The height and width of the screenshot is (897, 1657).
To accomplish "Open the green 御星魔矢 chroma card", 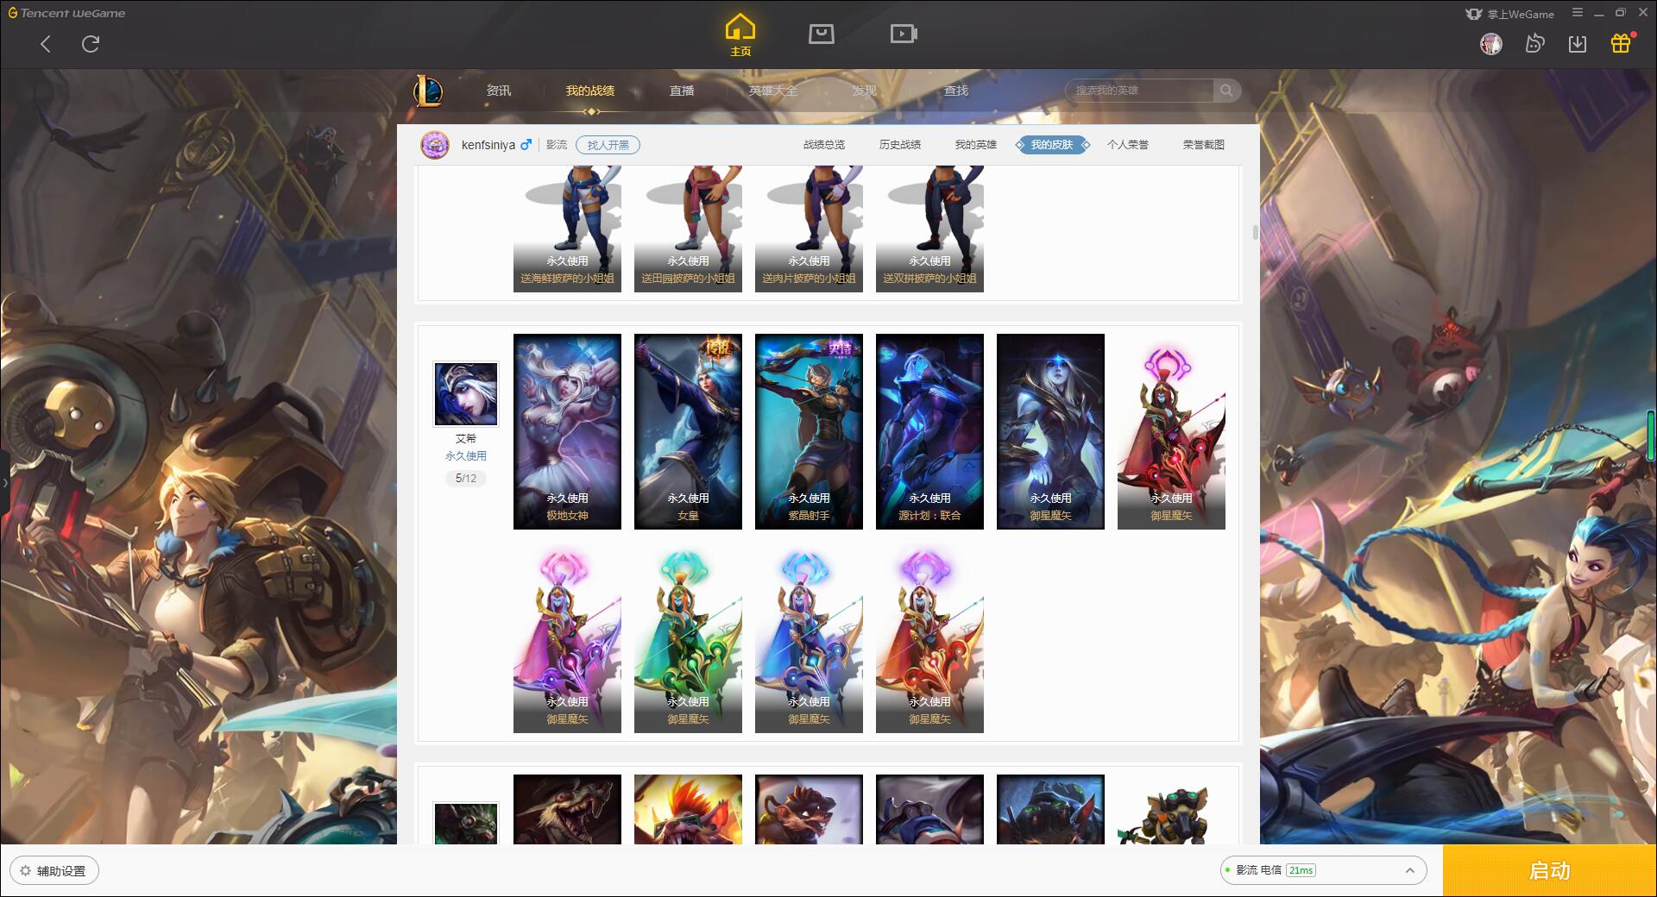I will (688, 636).
